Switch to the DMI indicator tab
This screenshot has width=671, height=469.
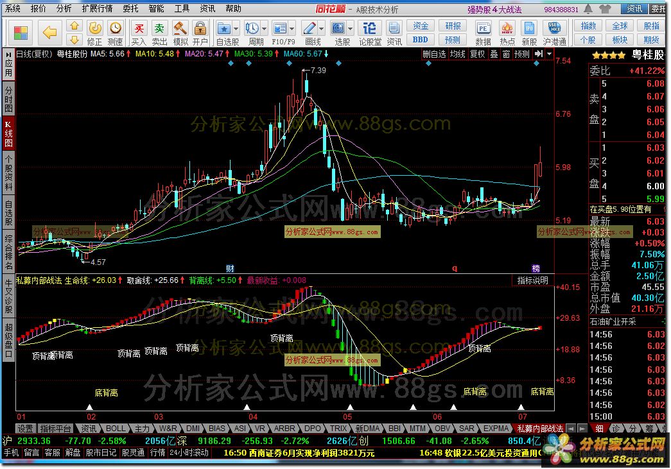coord(193,429)
